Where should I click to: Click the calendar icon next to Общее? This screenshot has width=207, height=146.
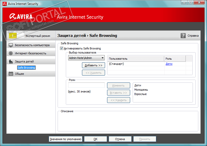pyautogui.click(x=11, y=74)
